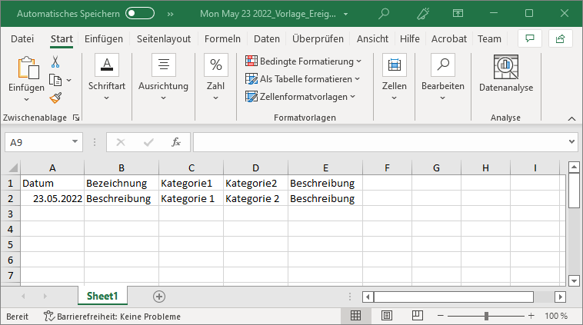Open the comments speech bubble icon
Viewport: 583px width, 325px height.
[529, 38]
